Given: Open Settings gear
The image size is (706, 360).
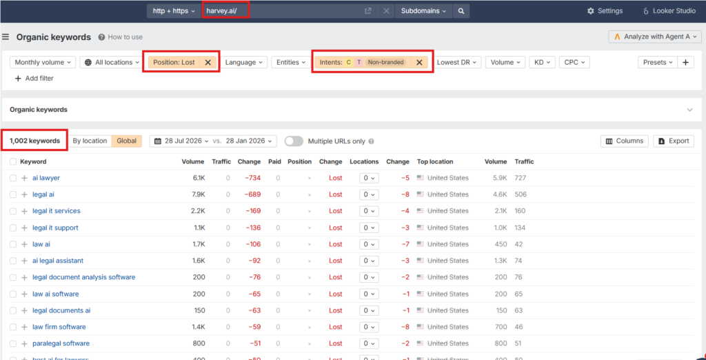Looking at the screenshot, I should click(605, 11).
